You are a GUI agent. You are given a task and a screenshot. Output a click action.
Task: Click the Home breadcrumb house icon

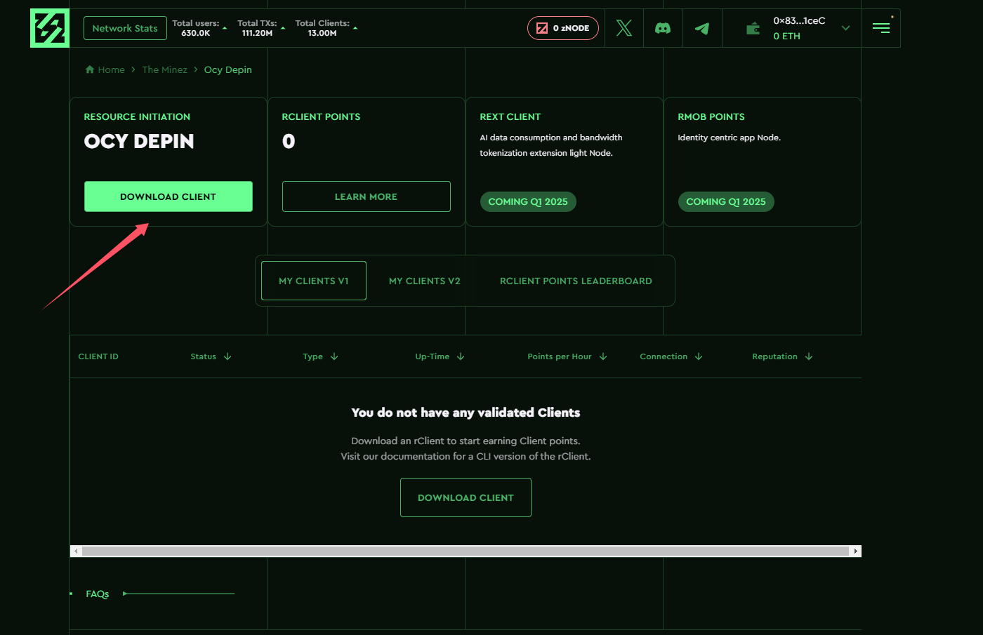[90, 69]
